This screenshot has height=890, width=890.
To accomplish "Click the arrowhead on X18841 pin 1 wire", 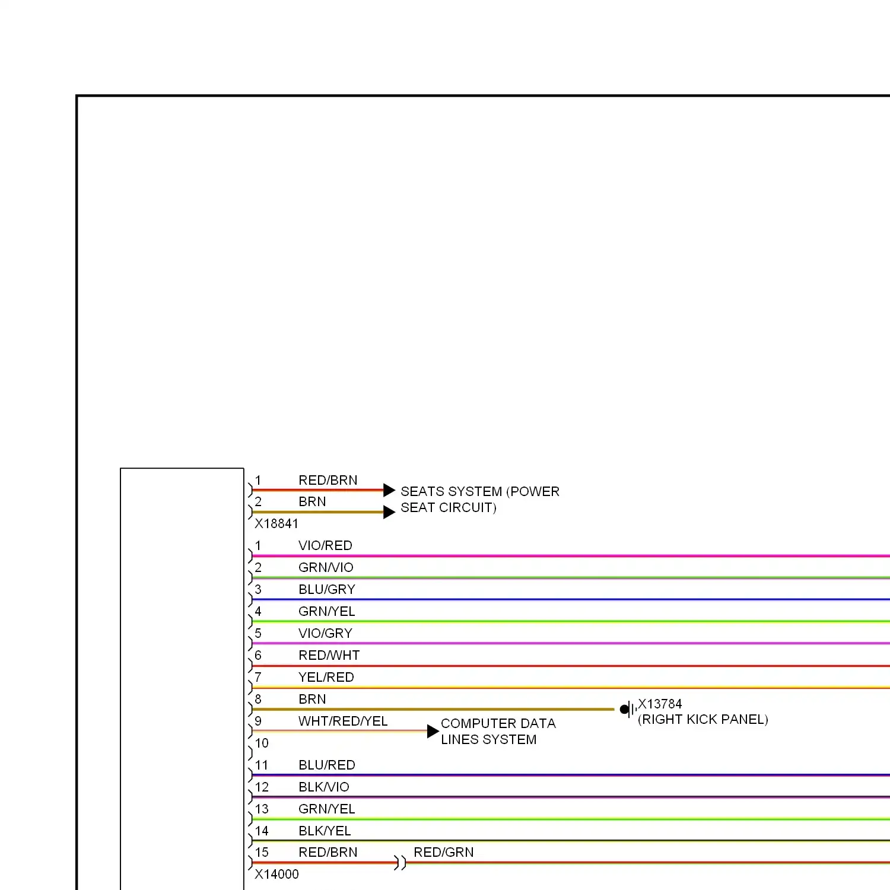I will [389, 490].
